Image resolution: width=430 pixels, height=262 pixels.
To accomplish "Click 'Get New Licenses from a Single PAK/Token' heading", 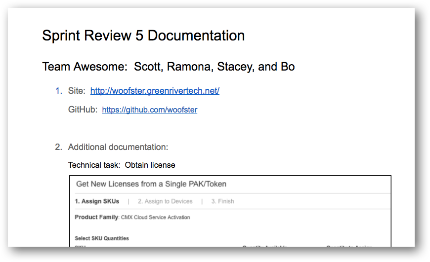I will pyautogui.click(x=151, y=184).
